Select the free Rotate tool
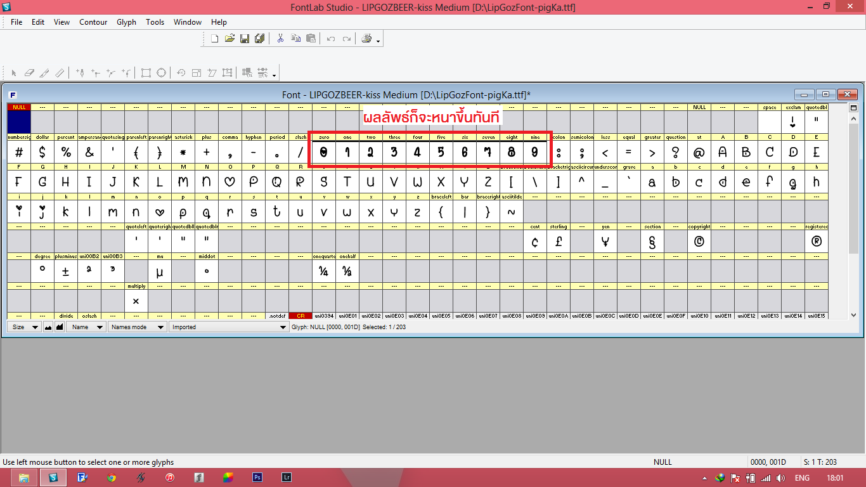Viewport: 866px width, 487px height. [181, 73]
